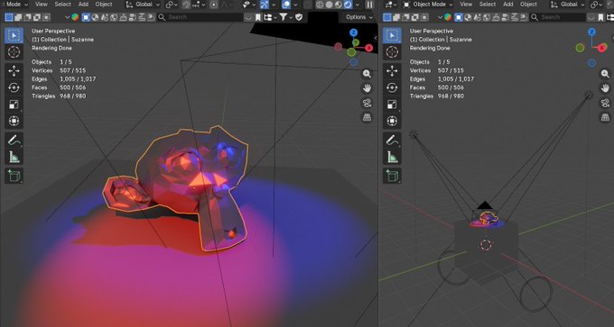Screen dimensions: 614x327
Task: Click the zoom magnifier in right viewport
Action: tap(605, 74)
